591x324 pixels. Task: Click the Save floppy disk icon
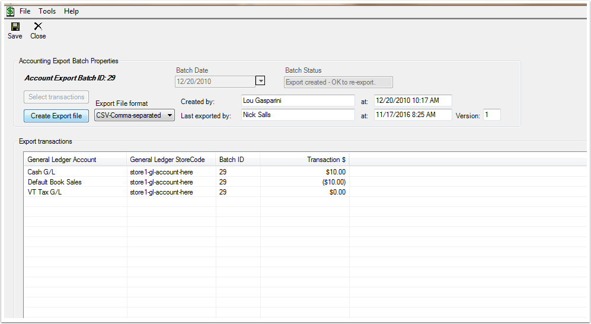pos(15,27)
